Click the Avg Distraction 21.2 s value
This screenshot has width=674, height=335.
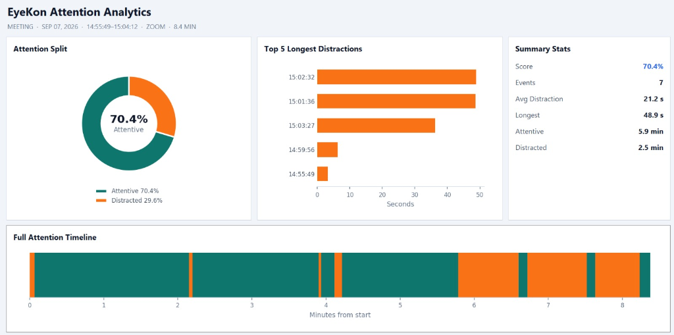[652, 99]
